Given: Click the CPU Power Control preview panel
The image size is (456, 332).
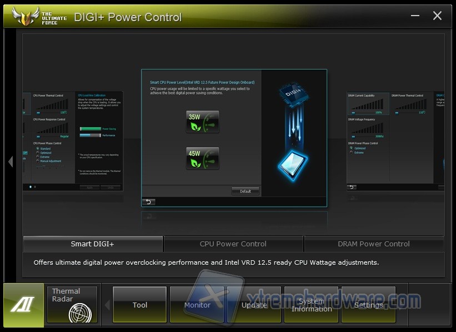Looking at the screenshot, I should [72, 142].
